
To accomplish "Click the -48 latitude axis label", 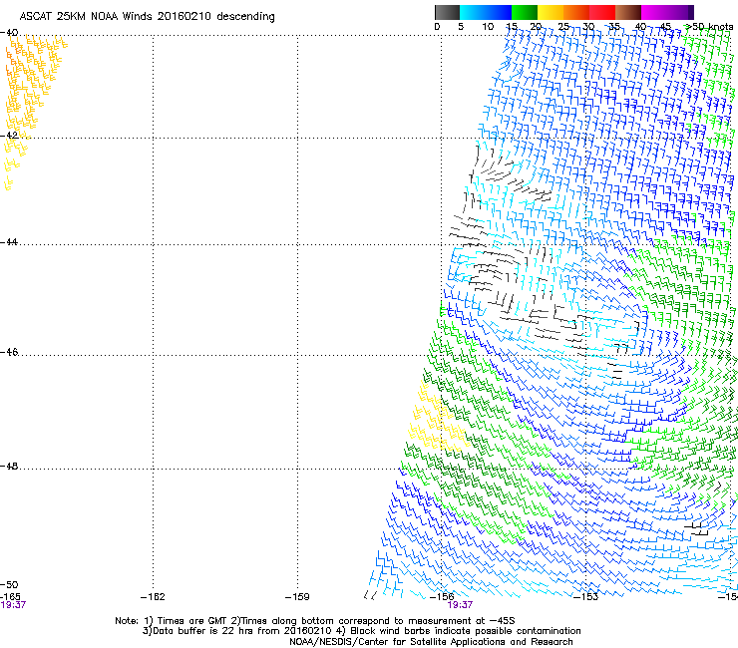I will point(9,466).
